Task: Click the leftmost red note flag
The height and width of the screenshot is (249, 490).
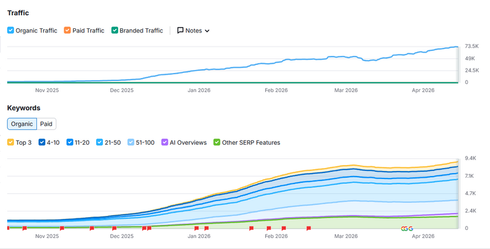Action: click(8, 228)
